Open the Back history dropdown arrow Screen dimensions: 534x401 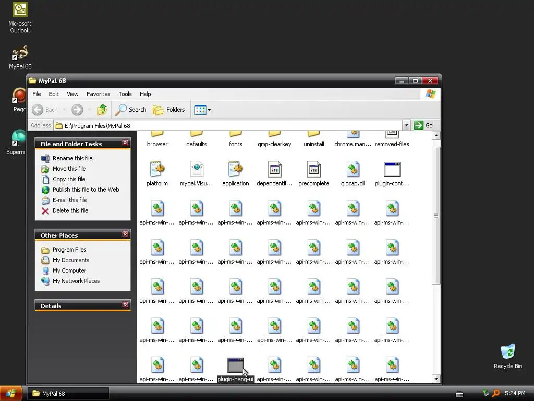click(64, 110)
